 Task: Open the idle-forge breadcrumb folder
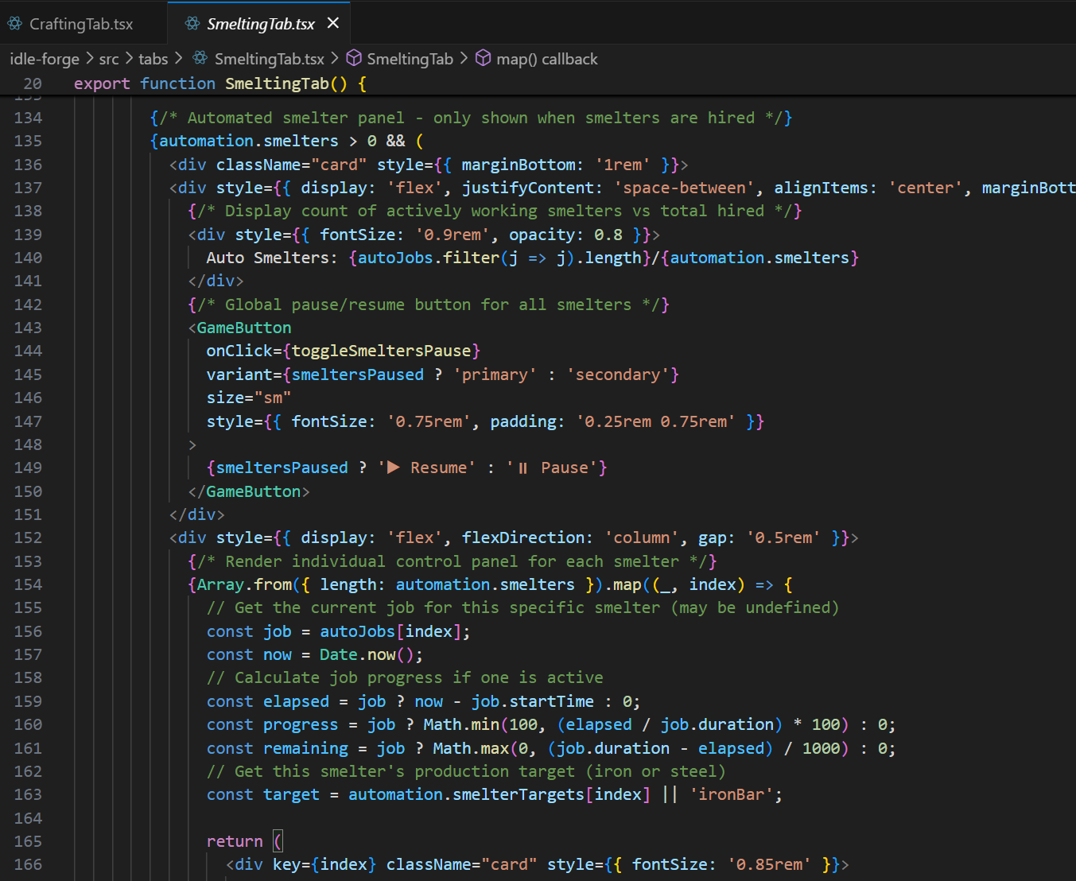pos(45,59)
